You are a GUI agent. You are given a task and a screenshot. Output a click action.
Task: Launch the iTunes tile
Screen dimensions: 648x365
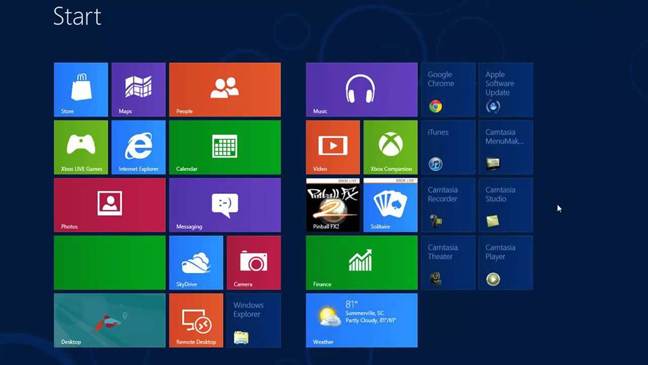[x=448, y=148]
